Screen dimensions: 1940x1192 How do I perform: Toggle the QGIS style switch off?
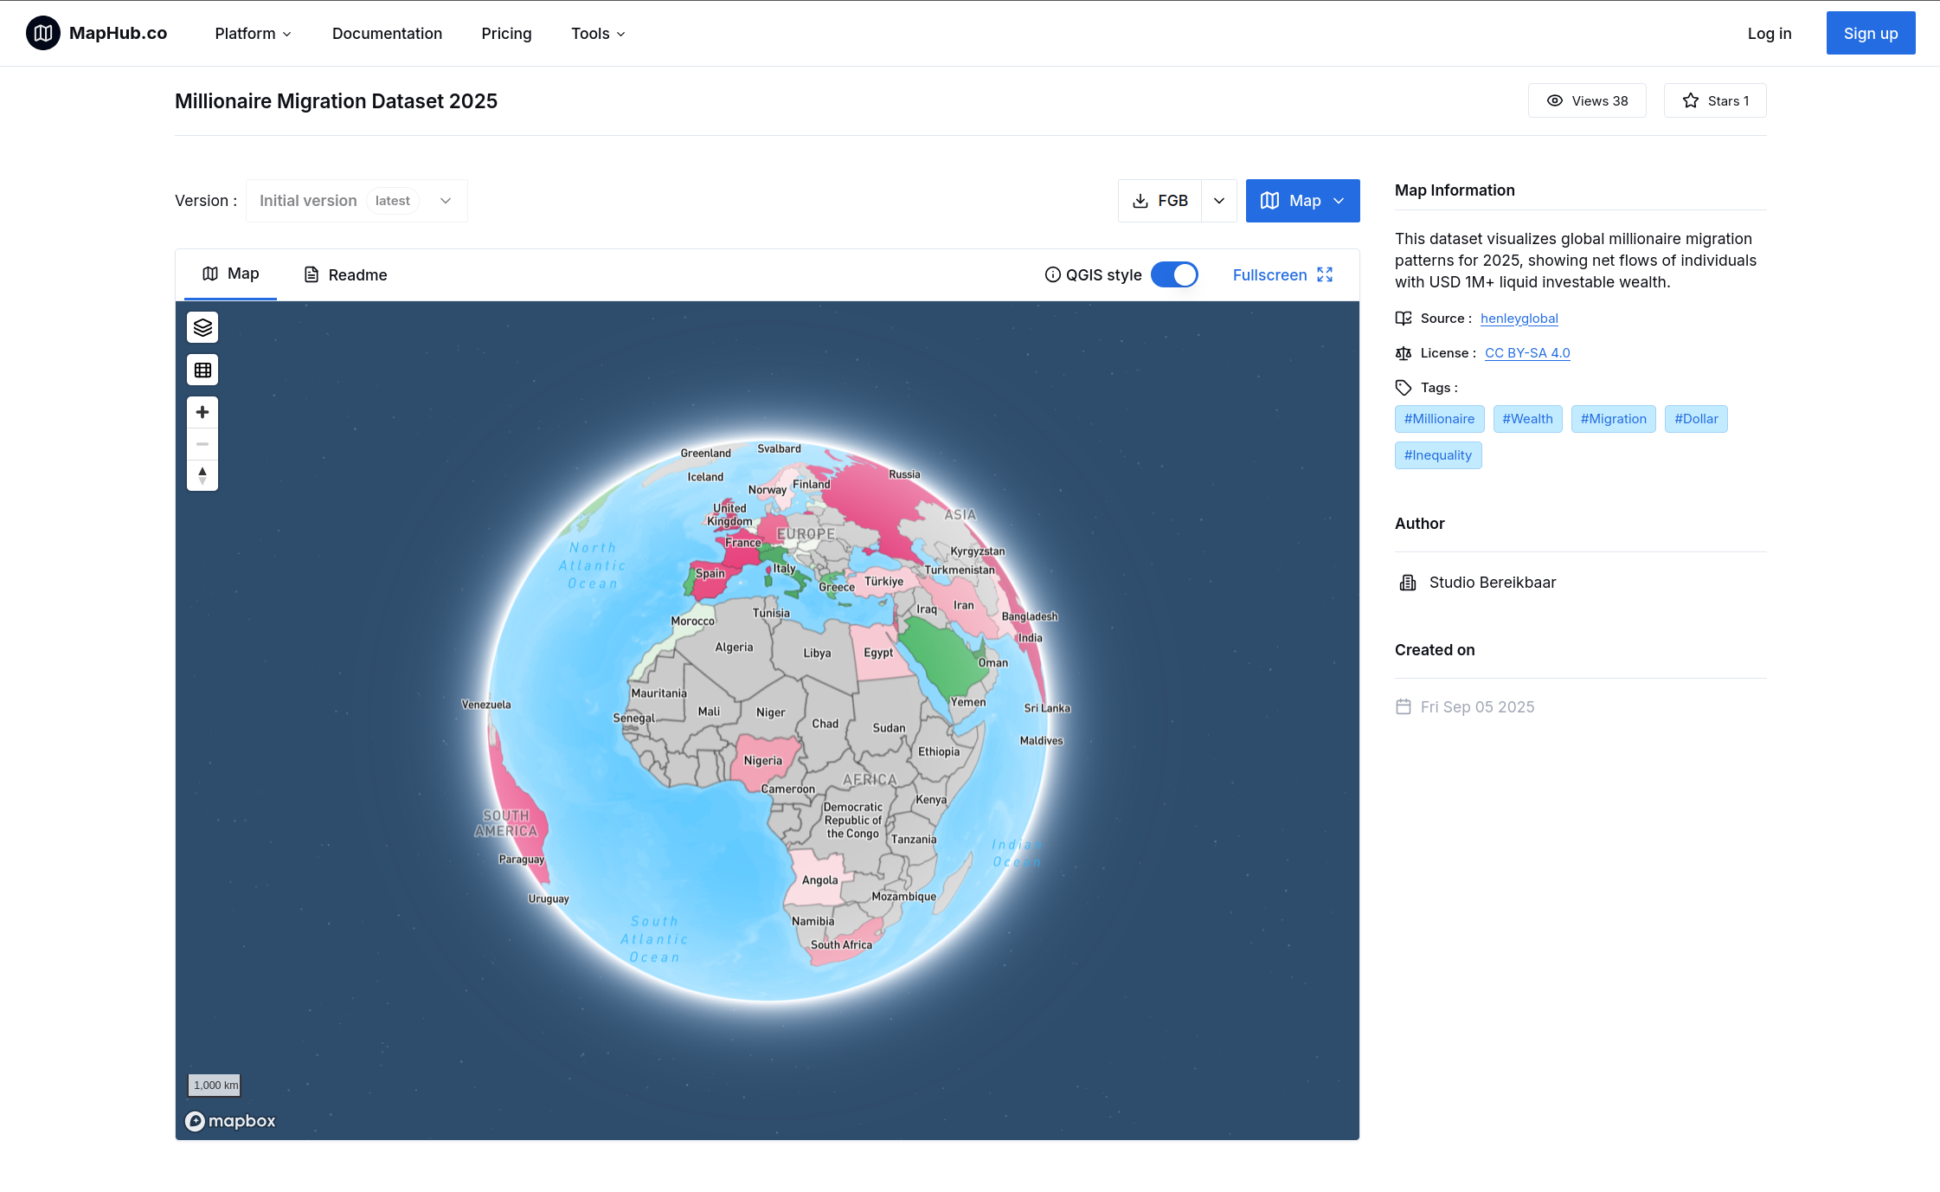[1174, 274]
